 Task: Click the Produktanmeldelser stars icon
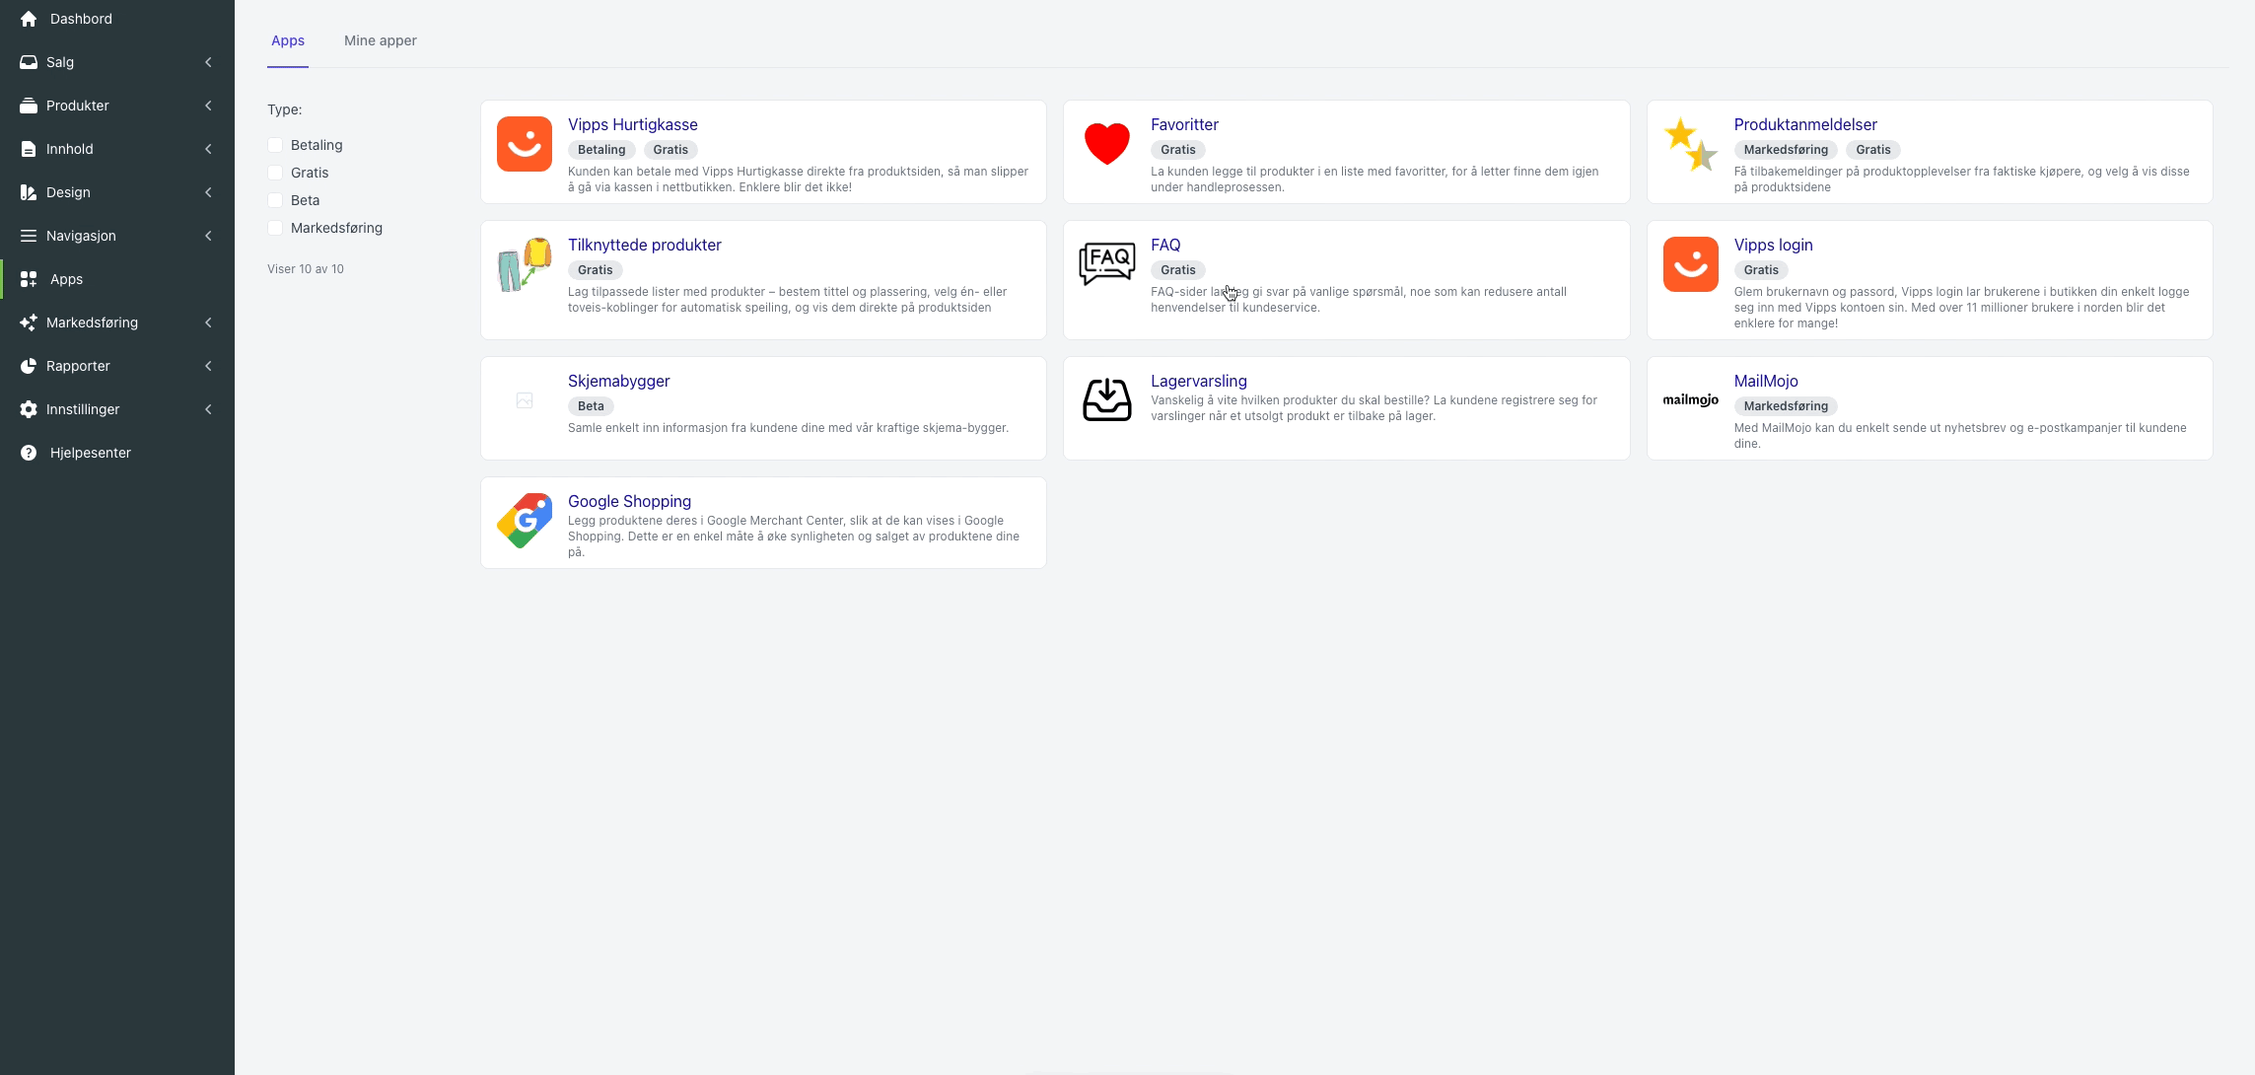(1690, 144)
